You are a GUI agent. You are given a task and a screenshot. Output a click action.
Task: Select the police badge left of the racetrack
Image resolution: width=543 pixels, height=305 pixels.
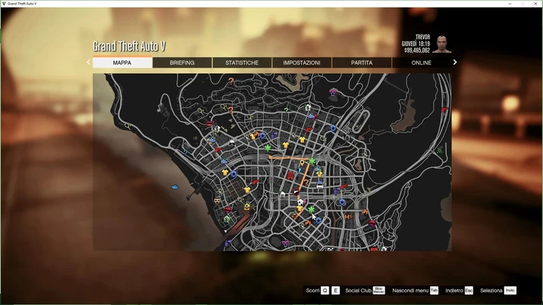pos(333,128)
